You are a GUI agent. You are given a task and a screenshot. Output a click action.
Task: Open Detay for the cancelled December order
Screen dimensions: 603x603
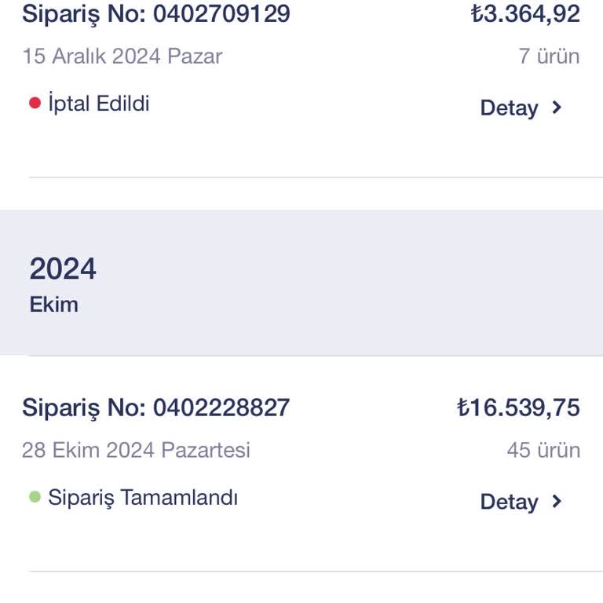[x=509, y=108]
